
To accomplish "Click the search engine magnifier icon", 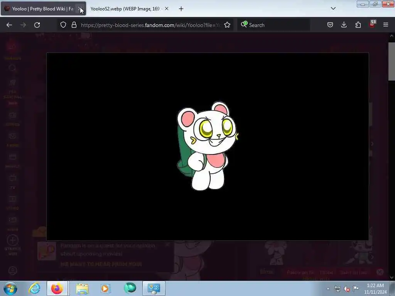I will point(244,24).
